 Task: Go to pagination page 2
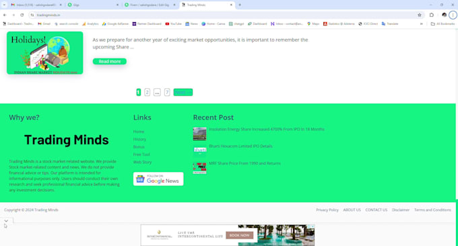[148, 92]
